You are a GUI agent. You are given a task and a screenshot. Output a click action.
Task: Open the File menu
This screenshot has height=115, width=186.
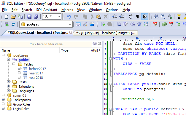5,10
